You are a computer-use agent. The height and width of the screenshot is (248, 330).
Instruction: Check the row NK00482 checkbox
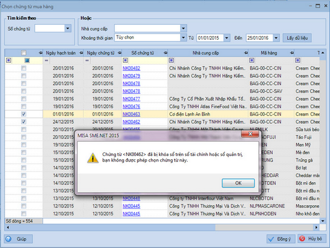coord(24,68)
